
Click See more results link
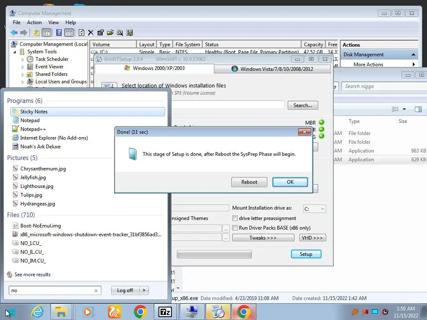pos(33,275)
